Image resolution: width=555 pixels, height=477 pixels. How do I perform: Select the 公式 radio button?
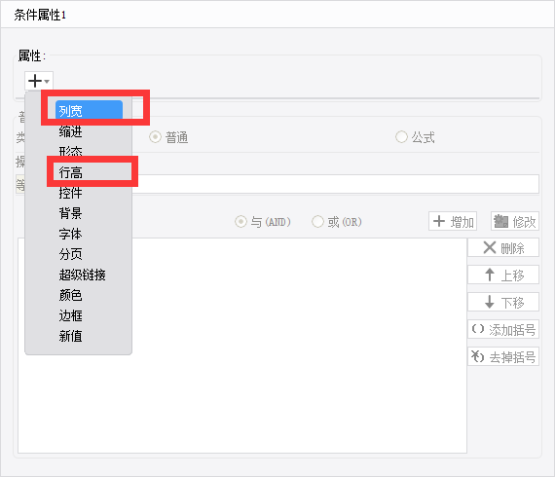[401, 137]
